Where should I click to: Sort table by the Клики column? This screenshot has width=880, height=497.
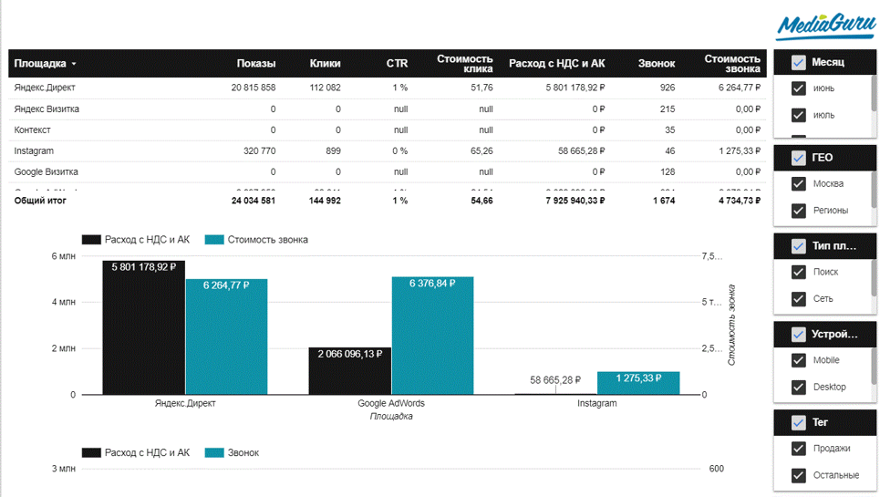pyautogui.click(x=325, y=64)
